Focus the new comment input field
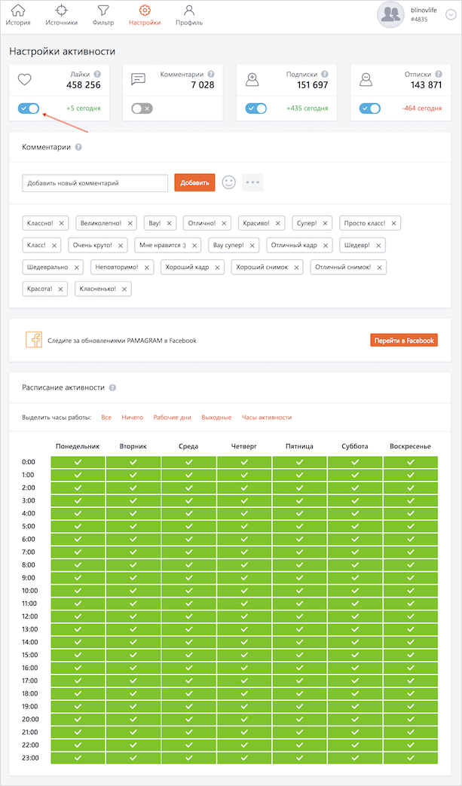 click(x=95, y=183)
